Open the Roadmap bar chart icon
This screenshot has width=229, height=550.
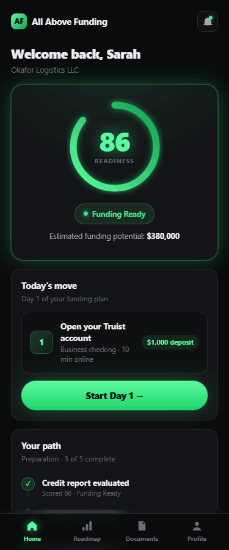coord(87,526)
